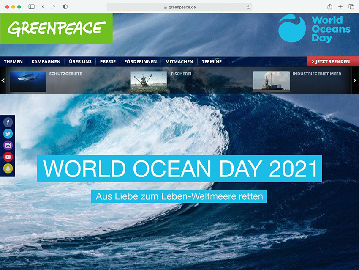Click the Greenpeace logo
Image resolution: width=359 pixels, height=270 pixels.
pyautogui.click(x=57, y=28)
